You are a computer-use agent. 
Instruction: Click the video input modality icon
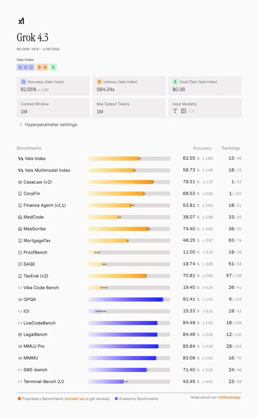coord(192,111)
